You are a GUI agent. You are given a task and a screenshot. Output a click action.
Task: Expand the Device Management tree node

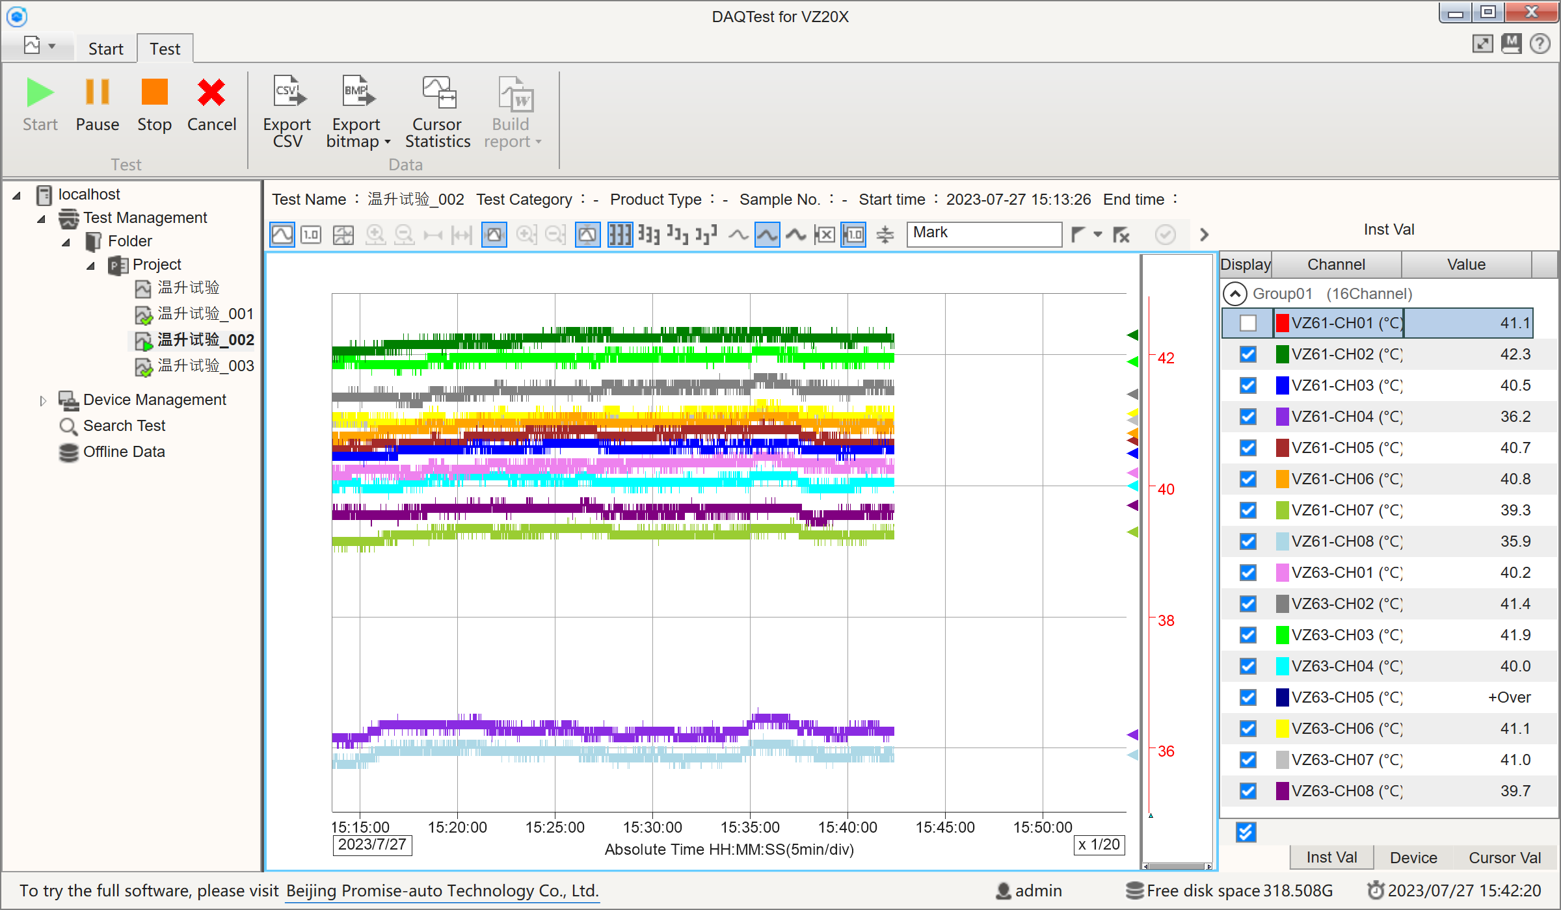(43, 400)
